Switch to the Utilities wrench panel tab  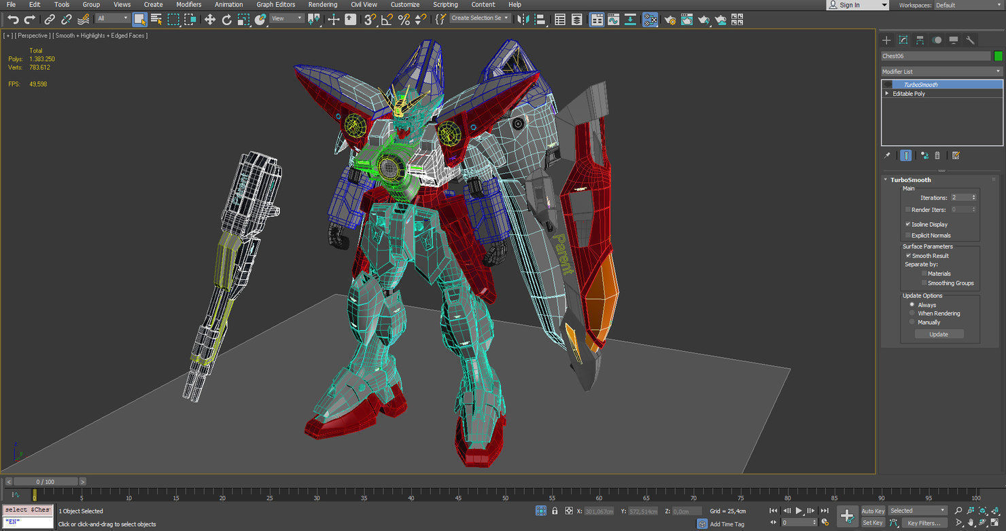[971, 40]
